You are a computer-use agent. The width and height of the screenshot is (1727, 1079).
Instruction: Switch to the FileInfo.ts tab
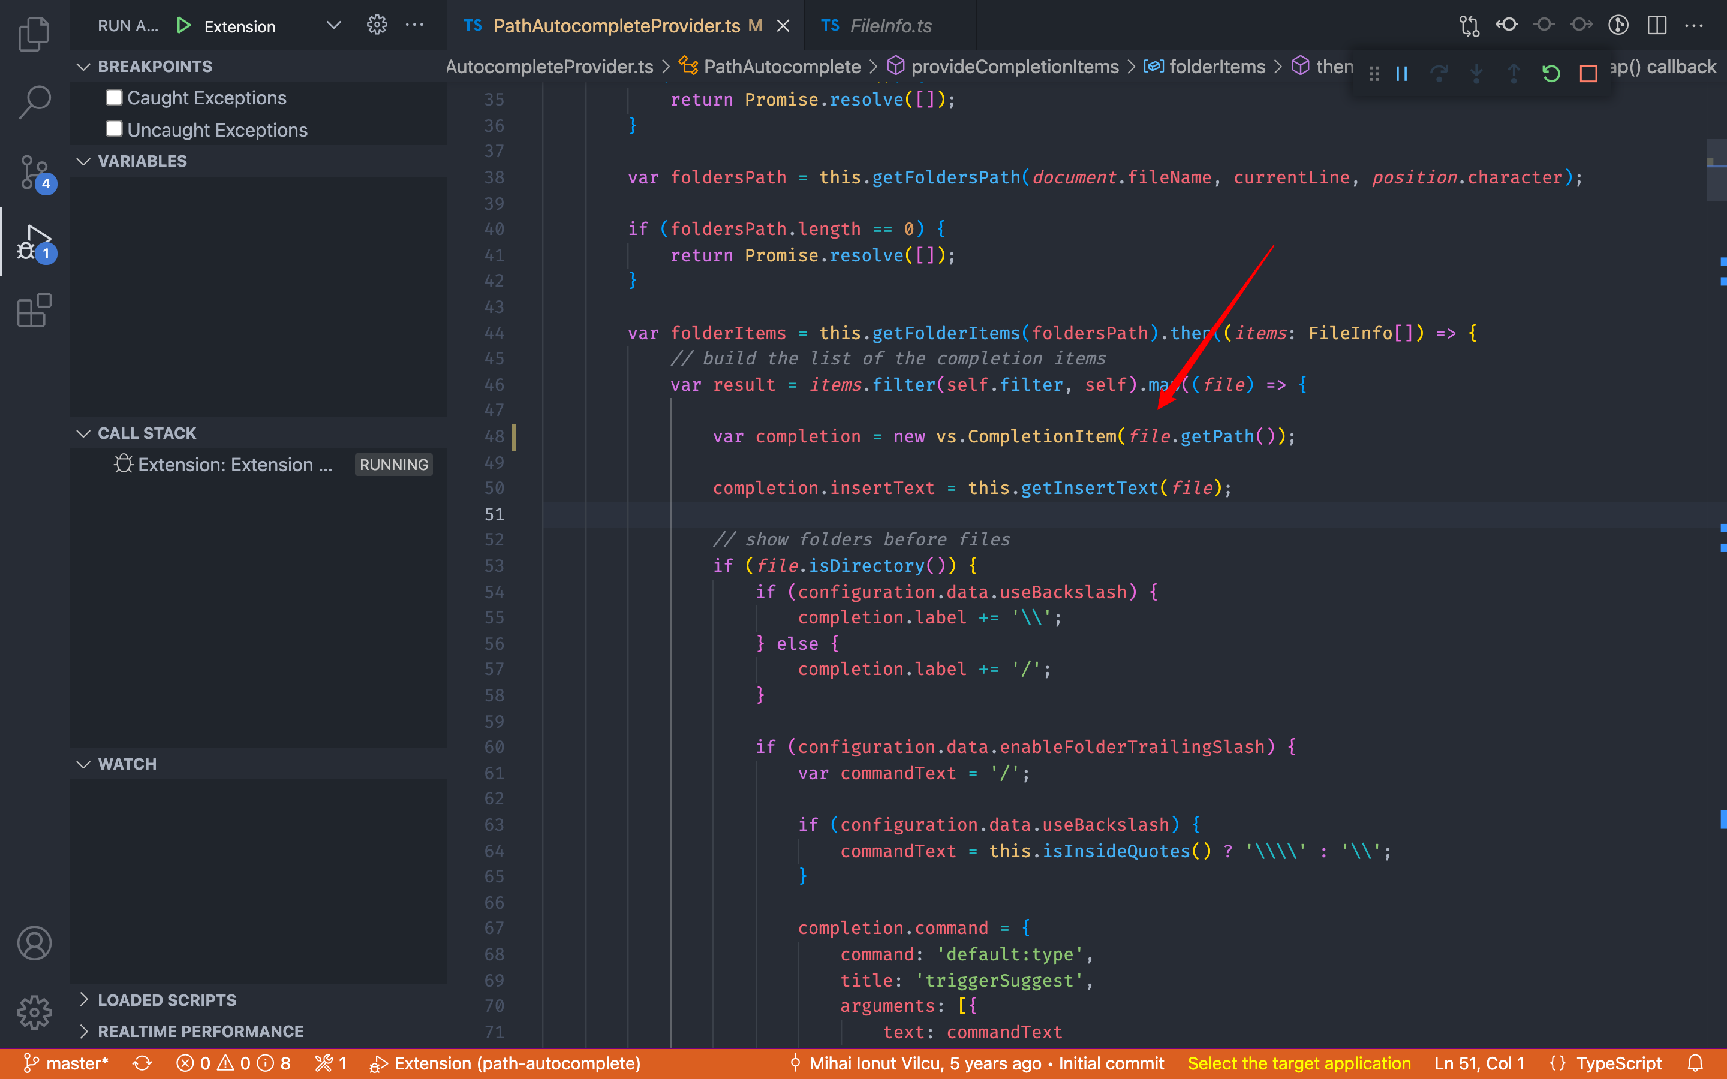(889, 26)
